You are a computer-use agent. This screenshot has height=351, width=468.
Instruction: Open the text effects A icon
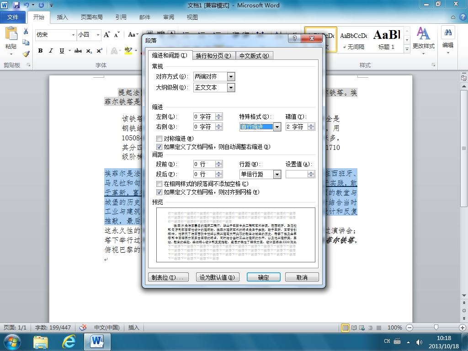114,51
